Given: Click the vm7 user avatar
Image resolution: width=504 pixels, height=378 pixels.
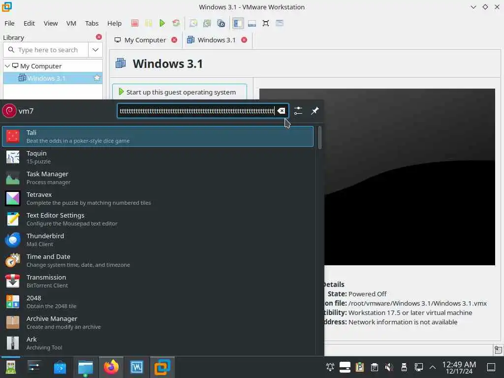Looking at the screenshot, I should 9,111.
